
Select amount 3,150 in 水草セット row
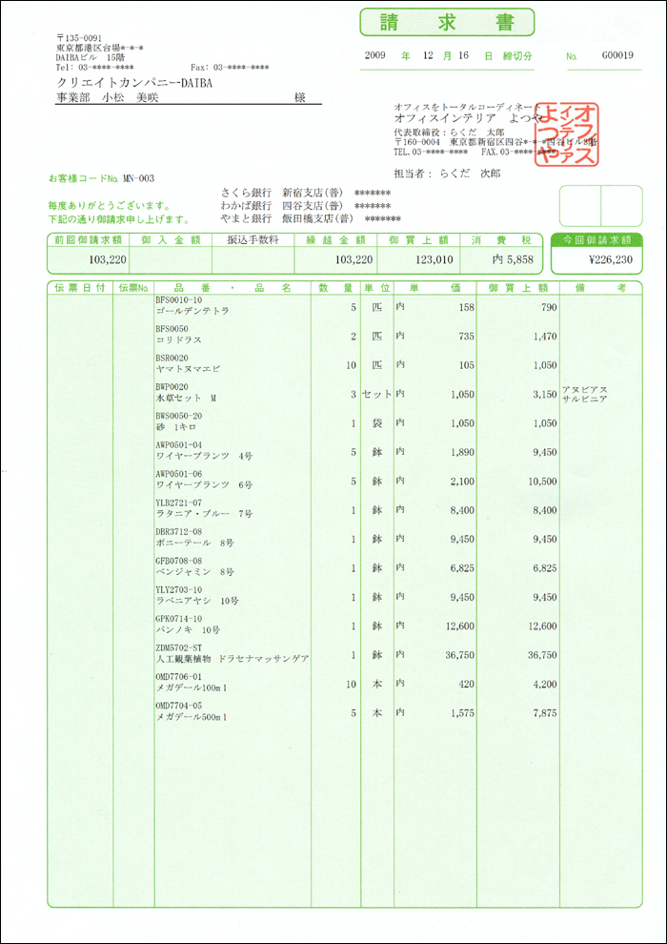[544, 394]
